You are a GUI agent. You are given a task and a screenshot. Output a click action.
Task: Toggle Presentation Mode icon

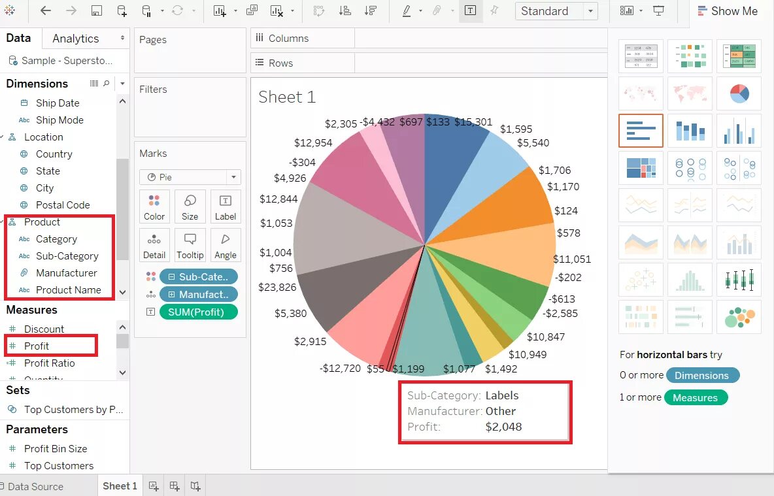click(658, 11)
